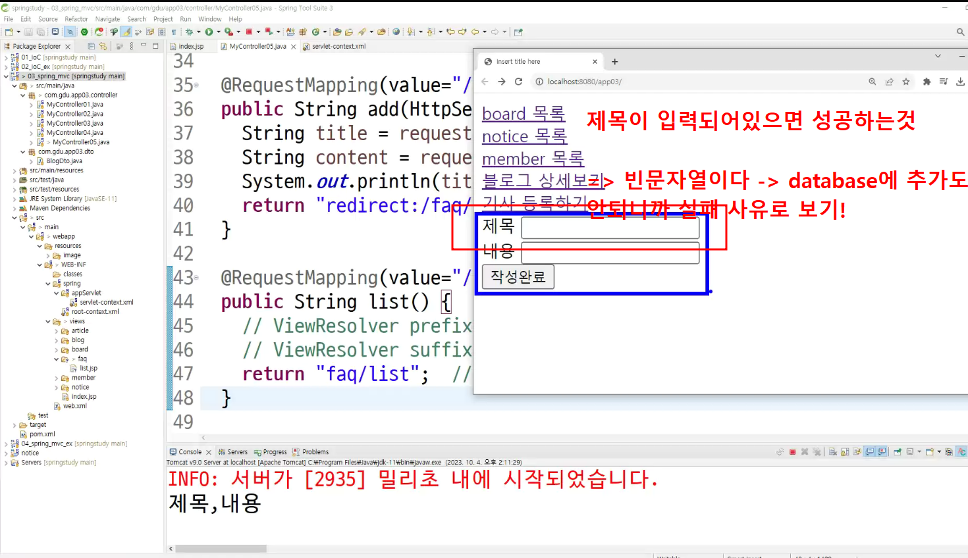This screenshot has height=558, width=968.
Task: Click the New file wizard icon
Action: [8, 32]
